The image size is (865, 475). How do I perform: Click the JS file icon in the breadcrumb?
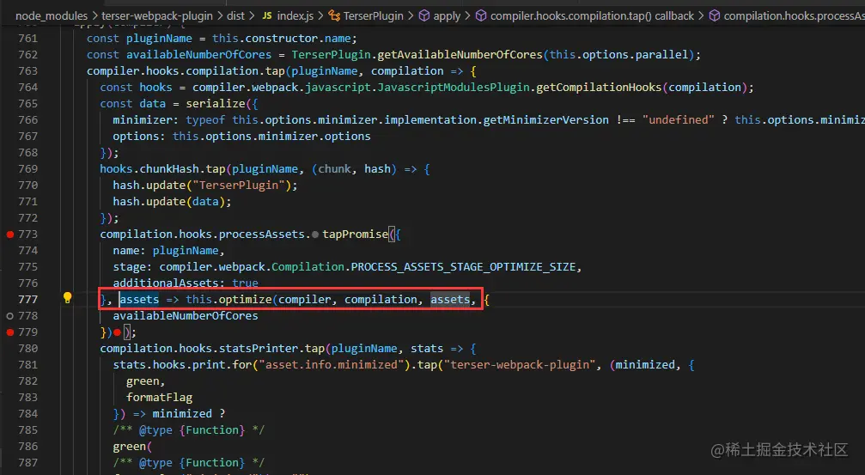(x=267, y=16)
